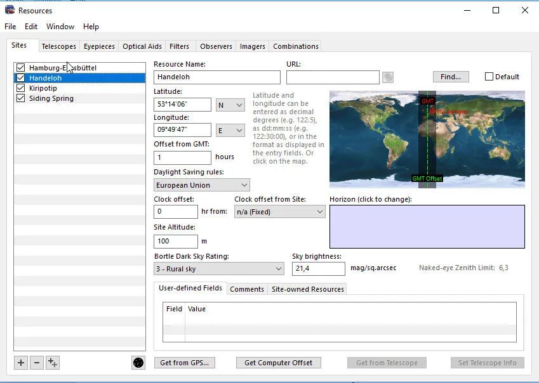This screenshot has width=539, height=383.
Task: Click the lavender Horizon color box
Action: [427, 226]
